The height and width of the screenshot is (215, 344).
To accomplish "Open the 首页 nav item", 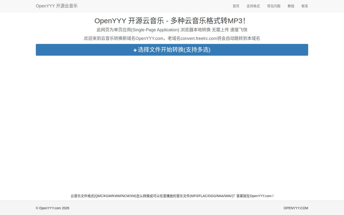I will [236, 6].
